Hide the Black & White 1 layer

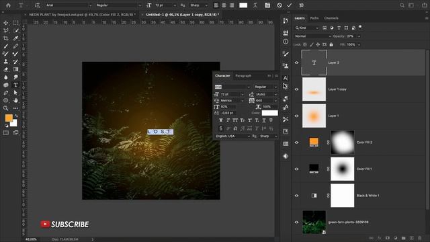pyautogui.click(x=296, y=196)
